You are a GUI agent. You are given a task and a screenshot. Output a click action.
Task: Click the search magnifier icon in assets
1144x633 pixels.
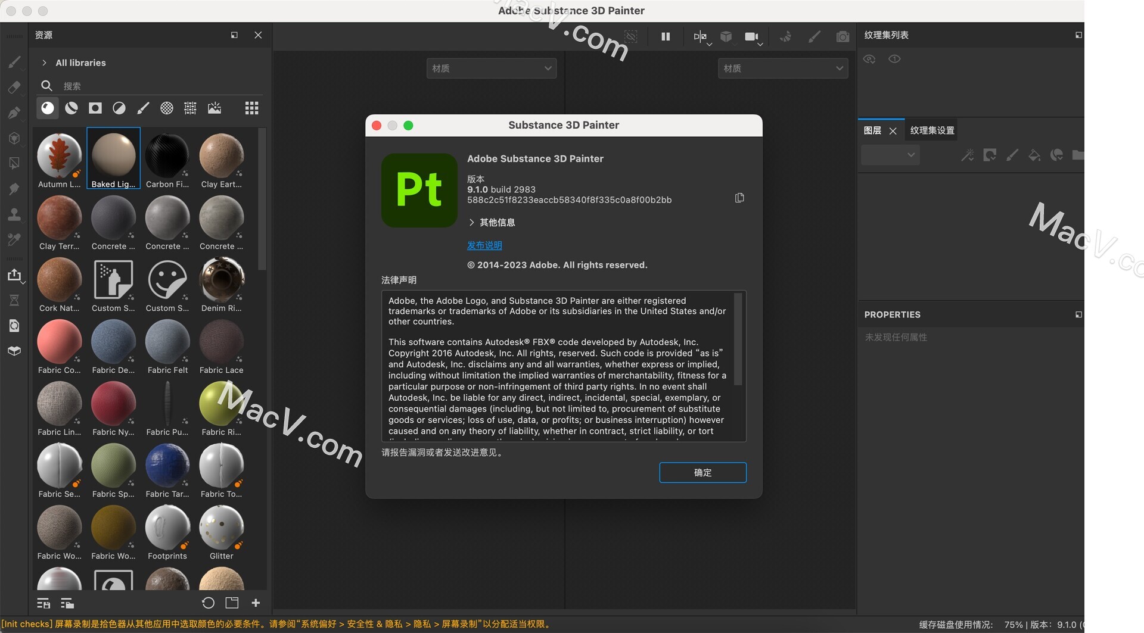46,86
